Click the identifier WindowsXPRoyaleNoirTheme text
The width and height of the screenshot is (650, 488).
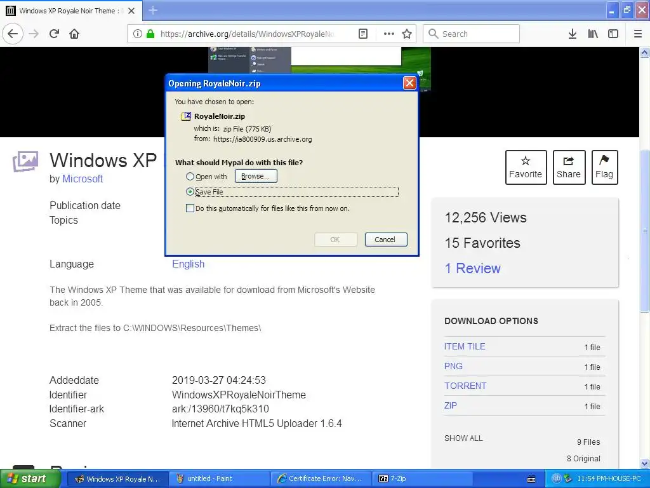pyautogui.click(x=239, y=395)
